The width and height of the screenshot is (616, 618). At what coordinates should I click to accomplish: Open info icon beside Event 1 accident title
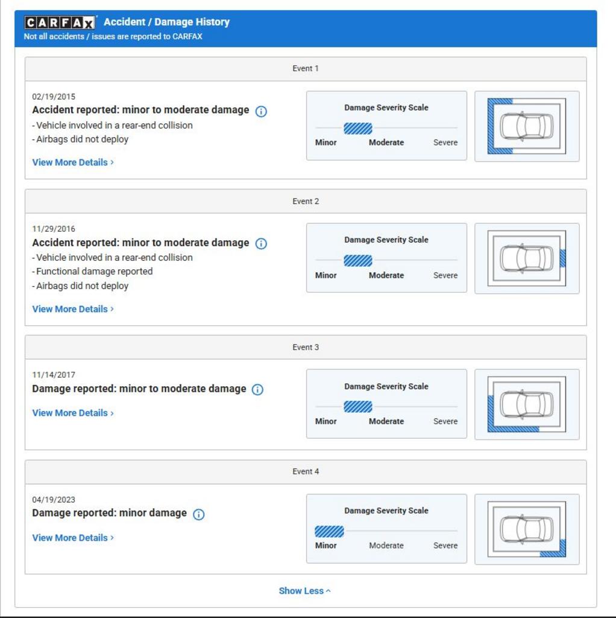click(261, 112)
